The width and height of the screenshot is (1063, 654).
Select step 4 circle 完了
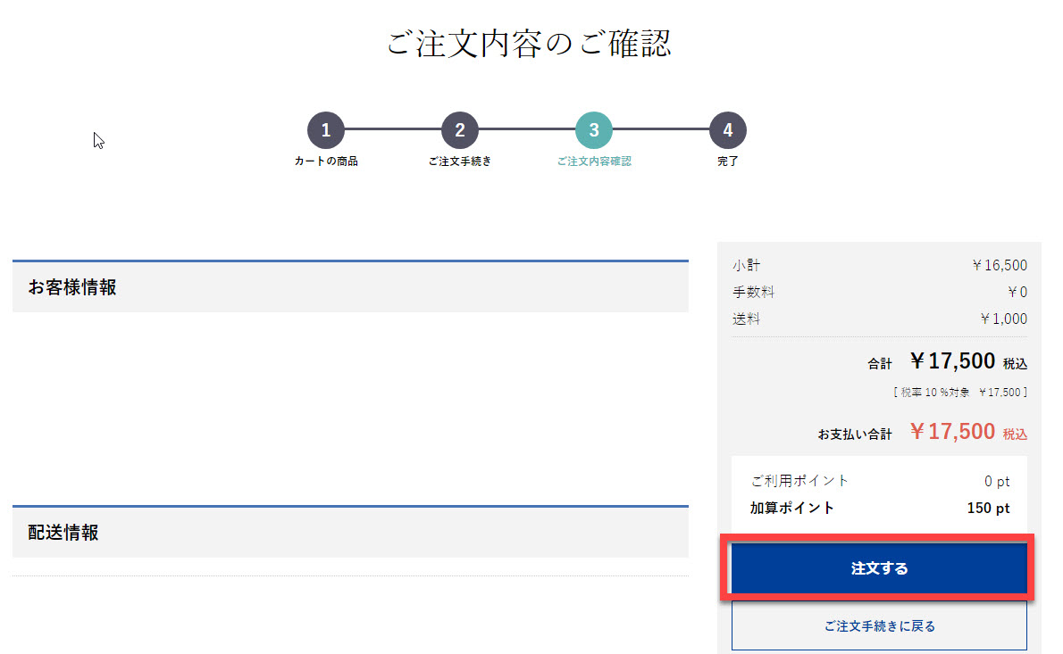(727, 130)
